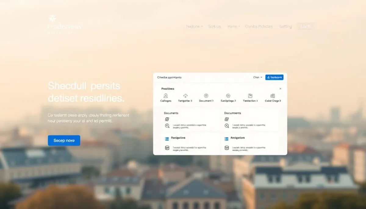Click the blue Secep nove button
The width and height of the screenshot is (366, 209).
[x=64, y=140]
